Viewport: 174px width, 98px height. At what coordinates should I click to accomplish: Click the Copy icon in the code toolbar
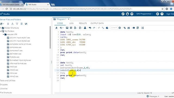click(103, 28)
